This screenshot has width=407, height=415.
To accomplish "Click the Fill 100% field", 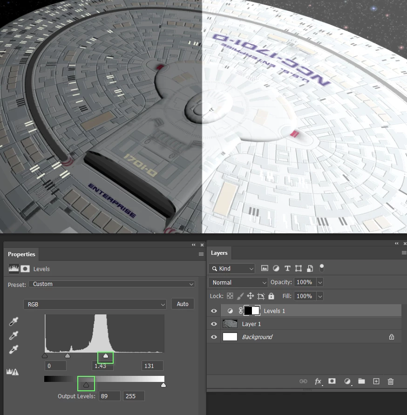I will (305, 296).
